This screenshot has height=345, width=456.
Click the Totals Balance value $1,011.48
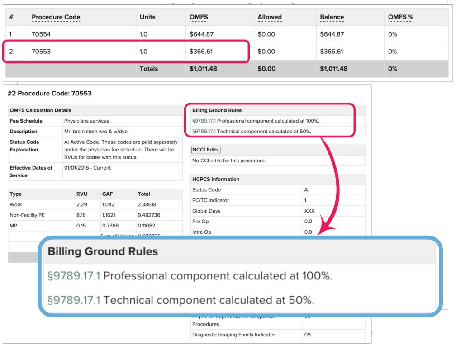[x=333, y=69]
